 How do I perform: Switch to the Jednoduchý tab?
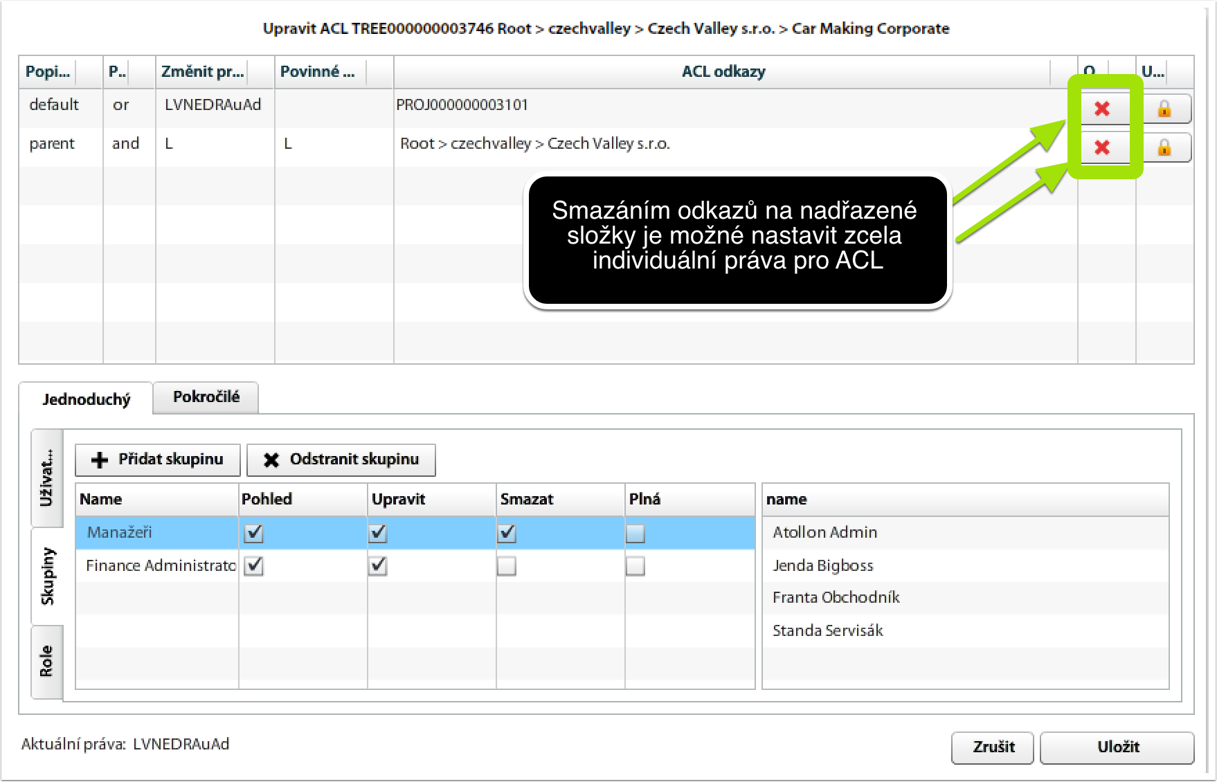[86, 399]
